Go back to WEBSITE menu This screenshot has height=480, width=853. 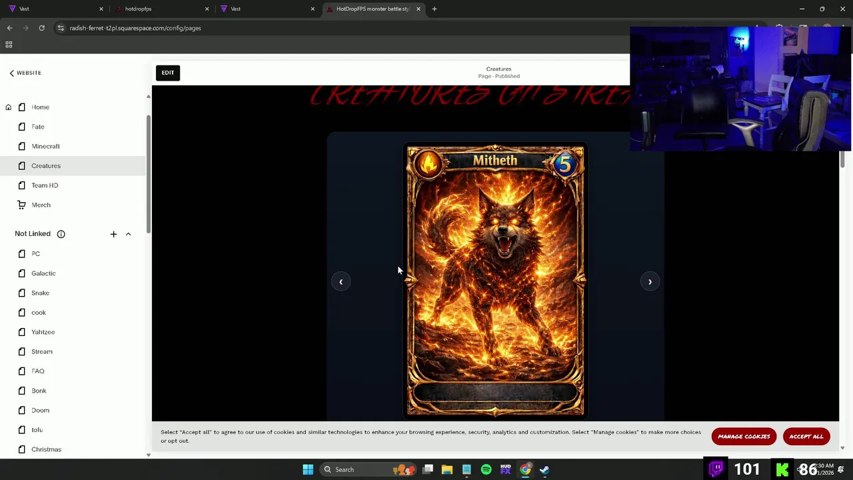pos(25,73)
